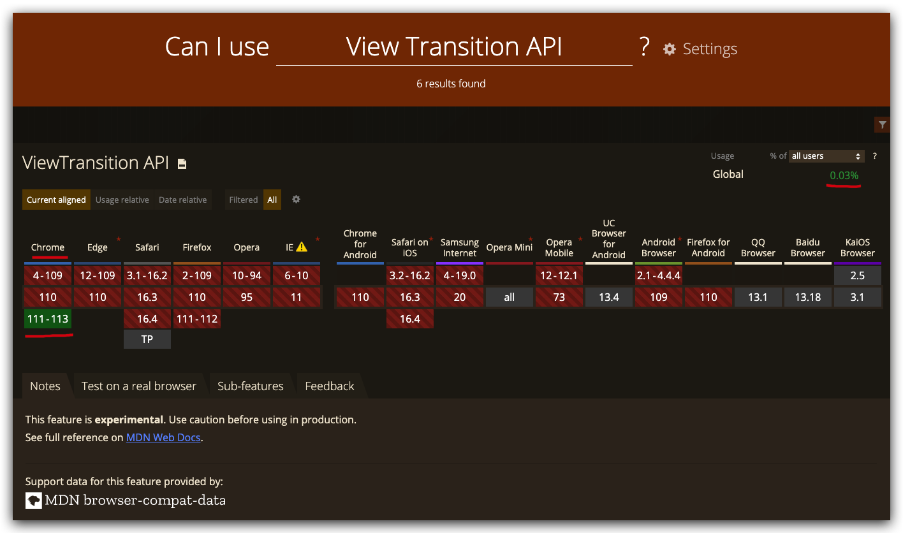
Task: Click the Opera Mobile column header
Action: (559, 247)
